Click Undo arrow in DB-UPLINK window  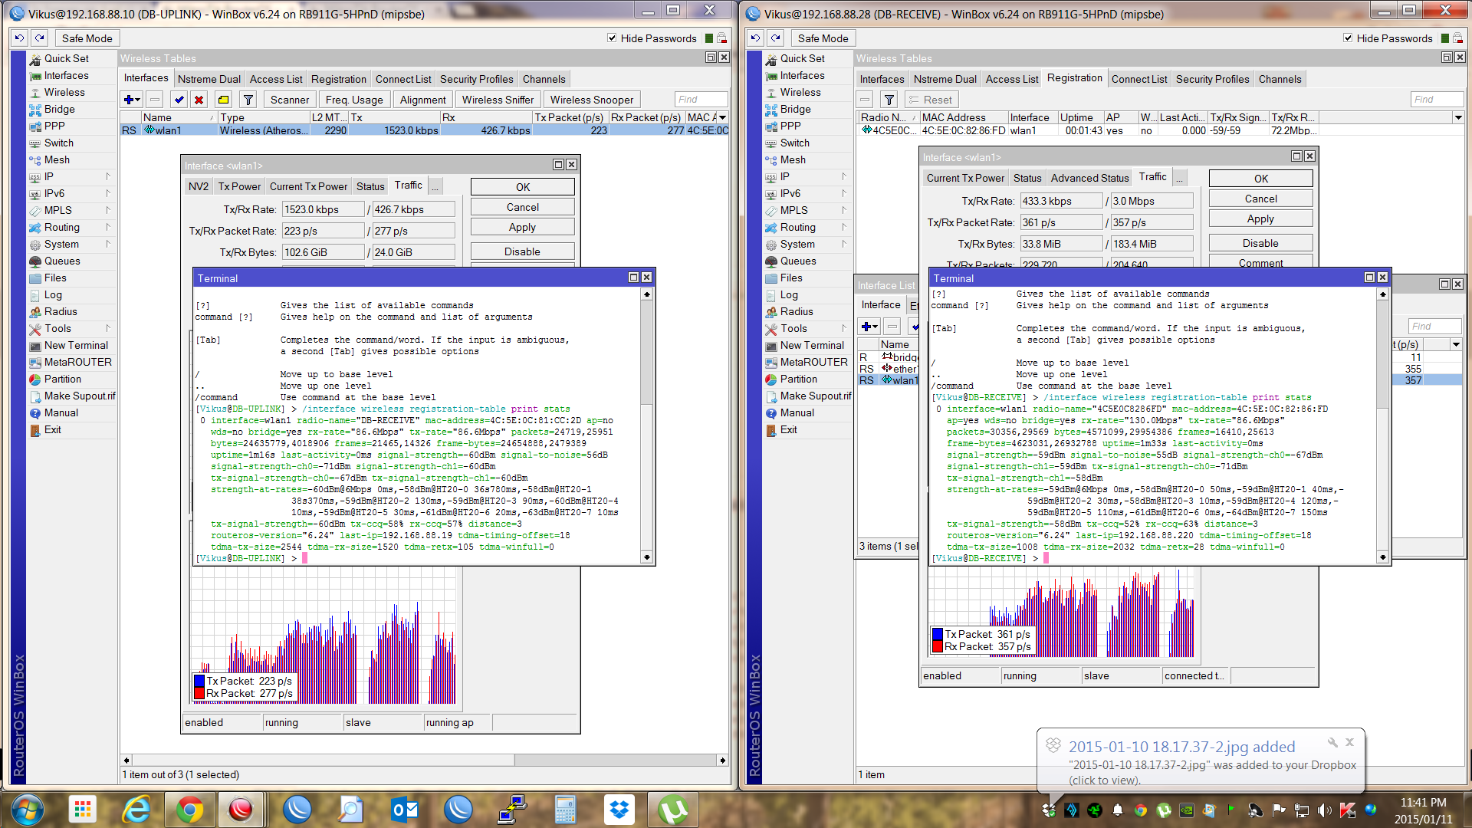pos(20,38)
